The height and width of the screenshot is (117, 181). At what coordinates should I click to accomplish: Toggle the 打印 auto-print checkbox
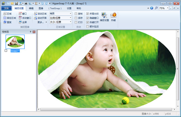coord(76,22)
